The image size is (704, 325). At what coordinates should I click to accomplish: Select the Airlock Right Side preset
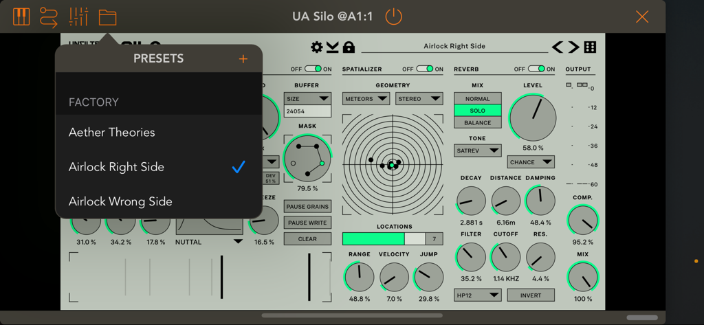(159, 167)
